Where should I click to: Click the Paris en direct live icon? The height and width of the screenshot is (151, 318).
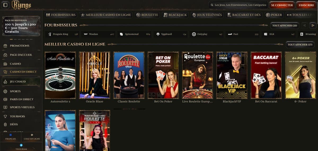click(x=5, y=99)
